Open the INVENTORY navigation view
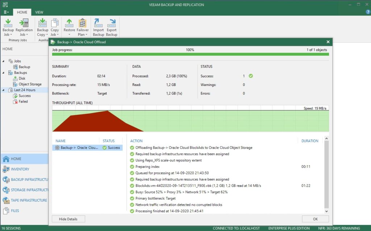Viewport: 371px width, 231px height. coord(24,169)
